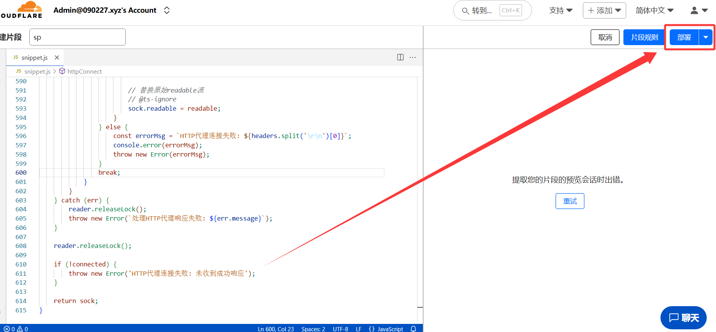Expand the account switcher chevron
The width and height of the screenshot is (716, 332).
[167, 10]
